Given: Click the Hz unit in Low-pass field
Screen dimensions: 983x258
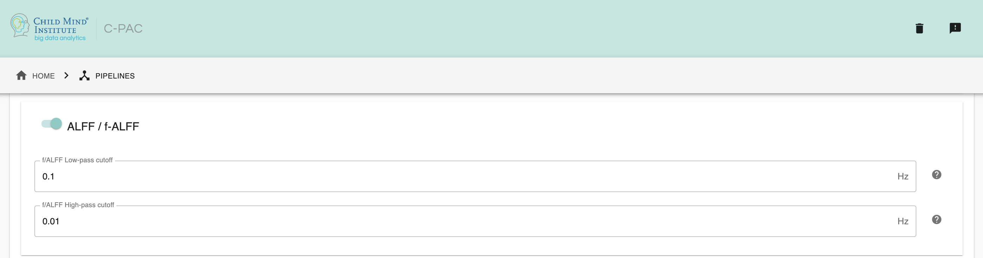Looking at the screenshot, I should 902,176.
